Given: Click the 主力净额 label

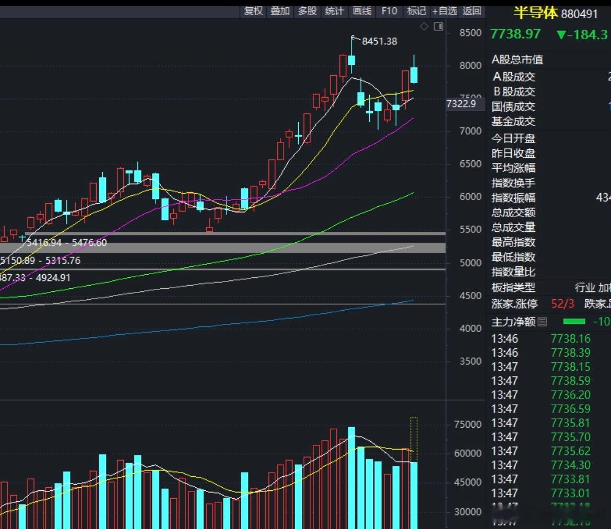Looking at the screenshot, I should coord(513,322).
